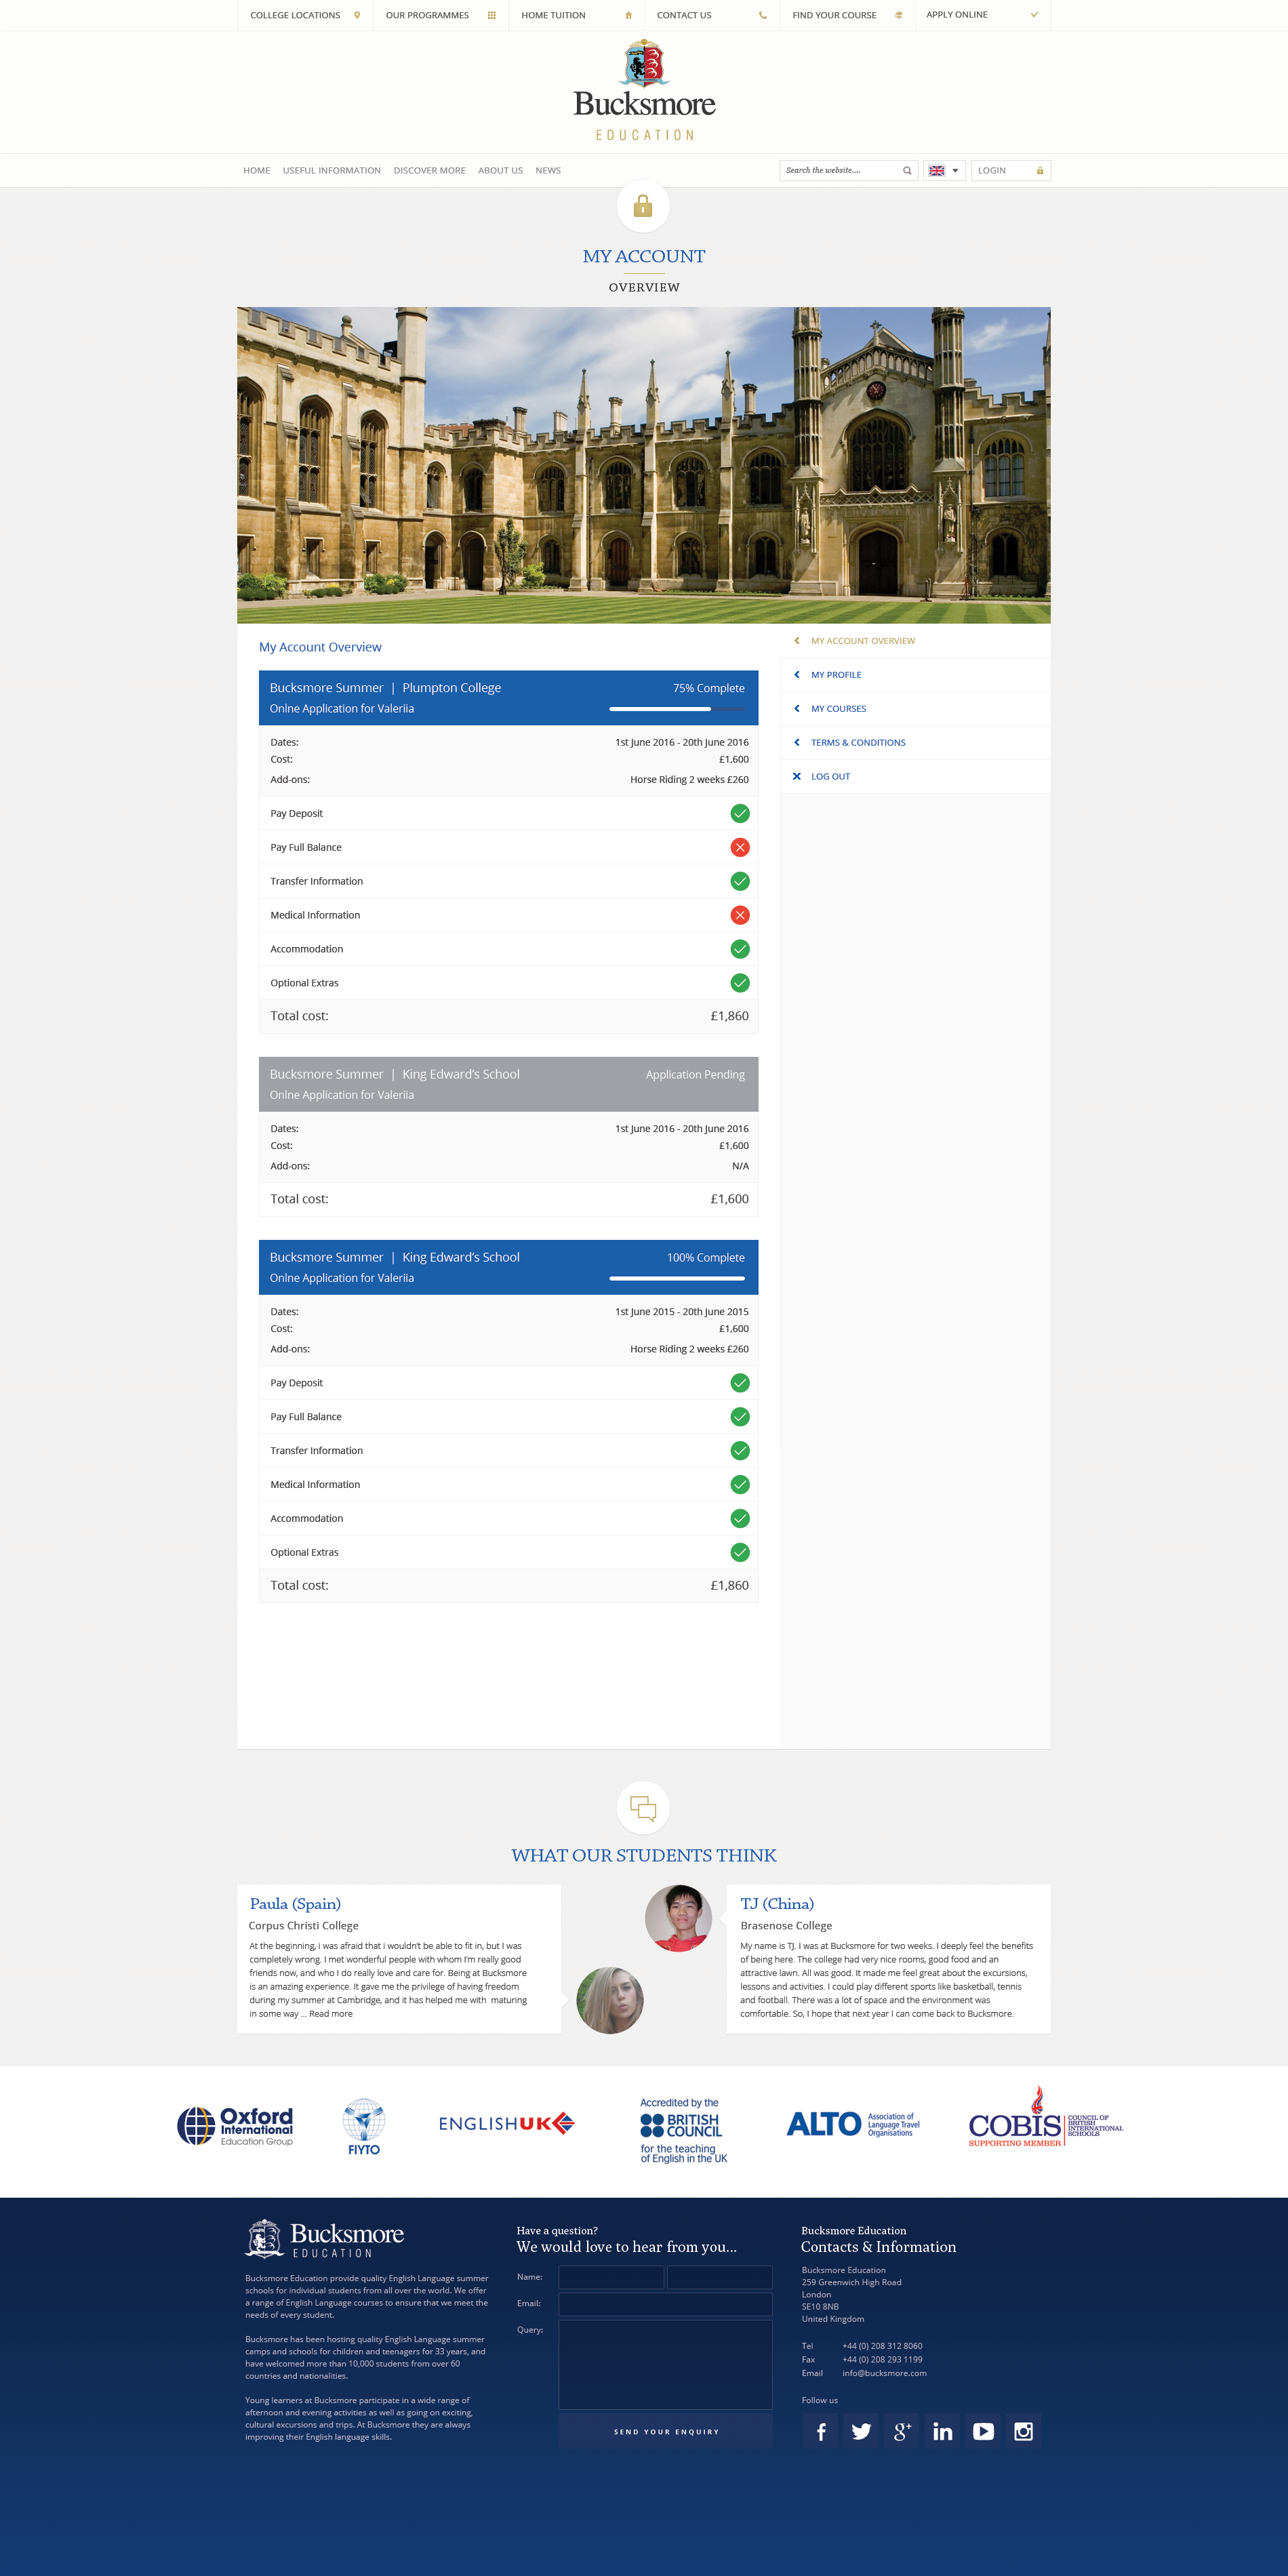Open My Courses in sidebar
The height and width of the screenshot is (2576, 1288).
(839, 709)
